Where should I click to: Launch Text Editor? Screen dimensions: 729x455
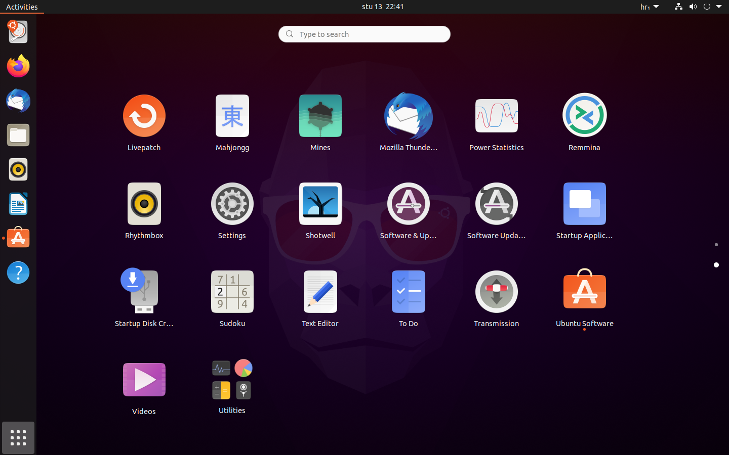click(320, 298)
